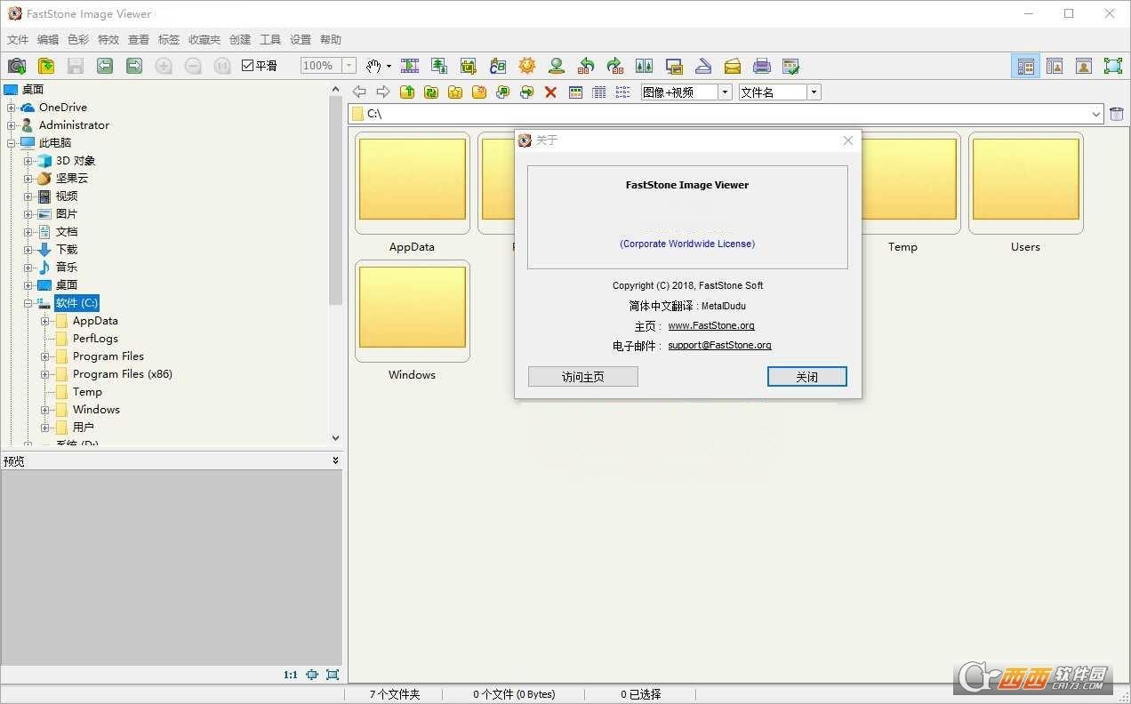Image resolution: width=1131 pixels, height=704 pixels.
Task: Open the C:\ address path dropdown
Action: tap(1095, 114)
